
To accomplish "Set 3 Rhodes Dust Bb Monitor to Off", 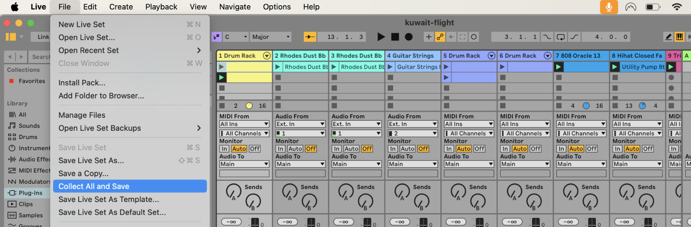I will click(367, 149).
